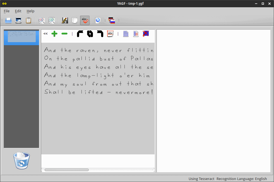Open the File menu

pyautogui.click(x=7, y=11)
